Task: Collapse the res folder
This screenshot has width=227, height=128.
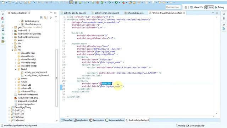Action: point(12,50)
